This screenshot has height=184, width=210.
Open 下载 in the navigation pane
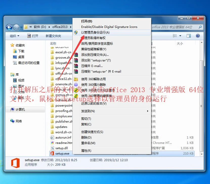coord(19,51)
